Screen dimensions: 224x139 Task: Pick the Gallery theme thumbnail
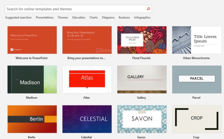coord(142,79)
